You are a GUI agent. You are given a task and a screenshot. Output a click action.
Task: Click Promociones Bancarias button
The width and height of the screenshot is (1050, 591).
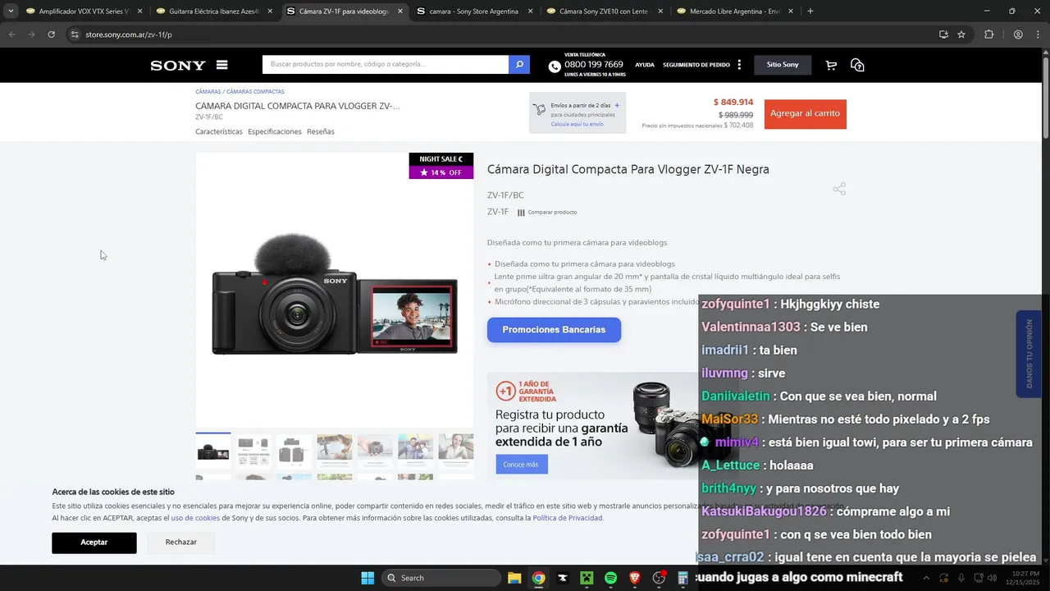pos(554,330)
